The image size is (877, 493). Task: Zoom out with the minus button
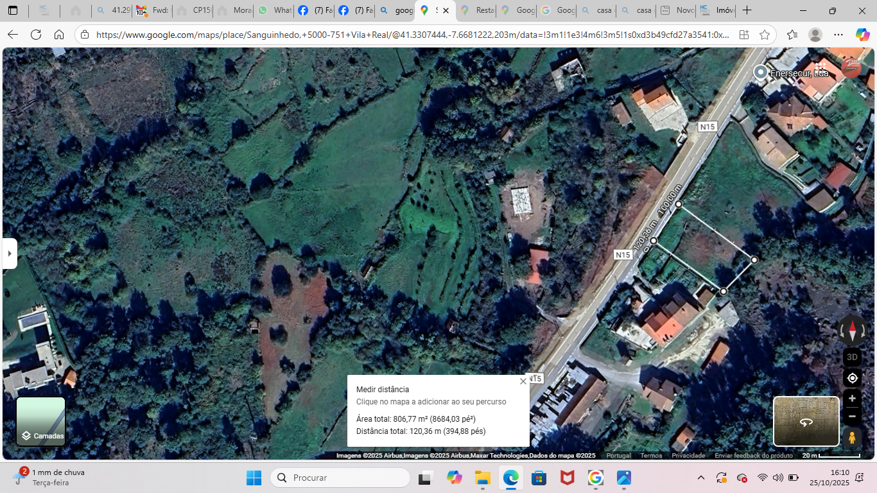pos(852,417)
